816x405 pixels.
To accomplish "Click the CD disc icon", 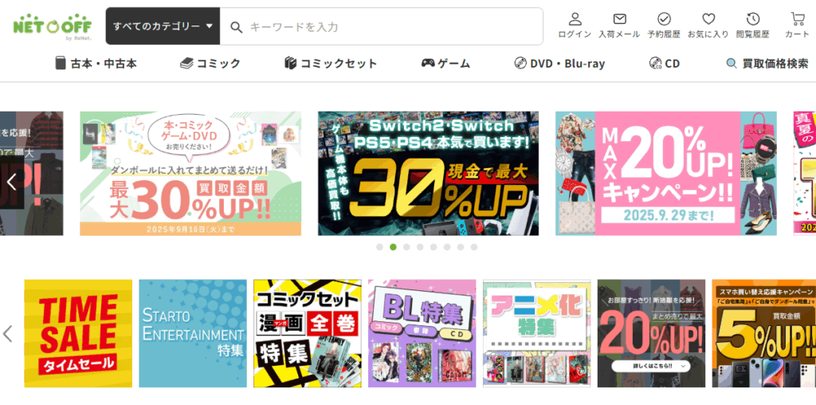I will [655, 64].
